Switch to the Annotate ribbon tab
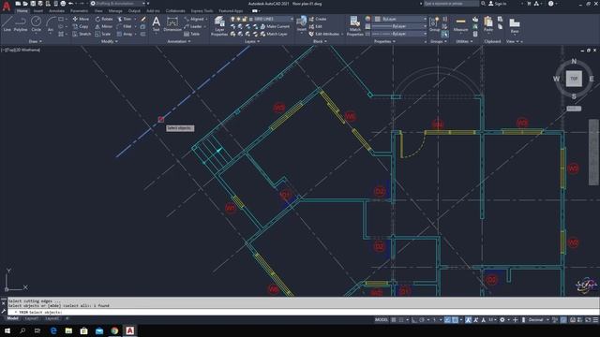Image resolution: width=600 pixels, height=337 pixels. click(56, 11)
